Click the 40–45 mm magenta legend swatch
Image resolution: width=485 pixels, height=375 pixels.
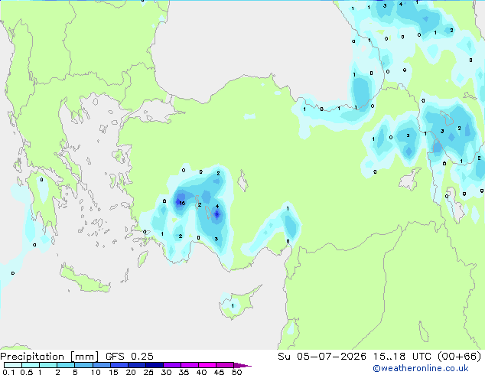click(207, 365)
